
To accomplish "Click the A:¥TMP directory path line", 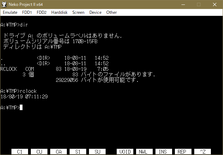I will (32, 47).
